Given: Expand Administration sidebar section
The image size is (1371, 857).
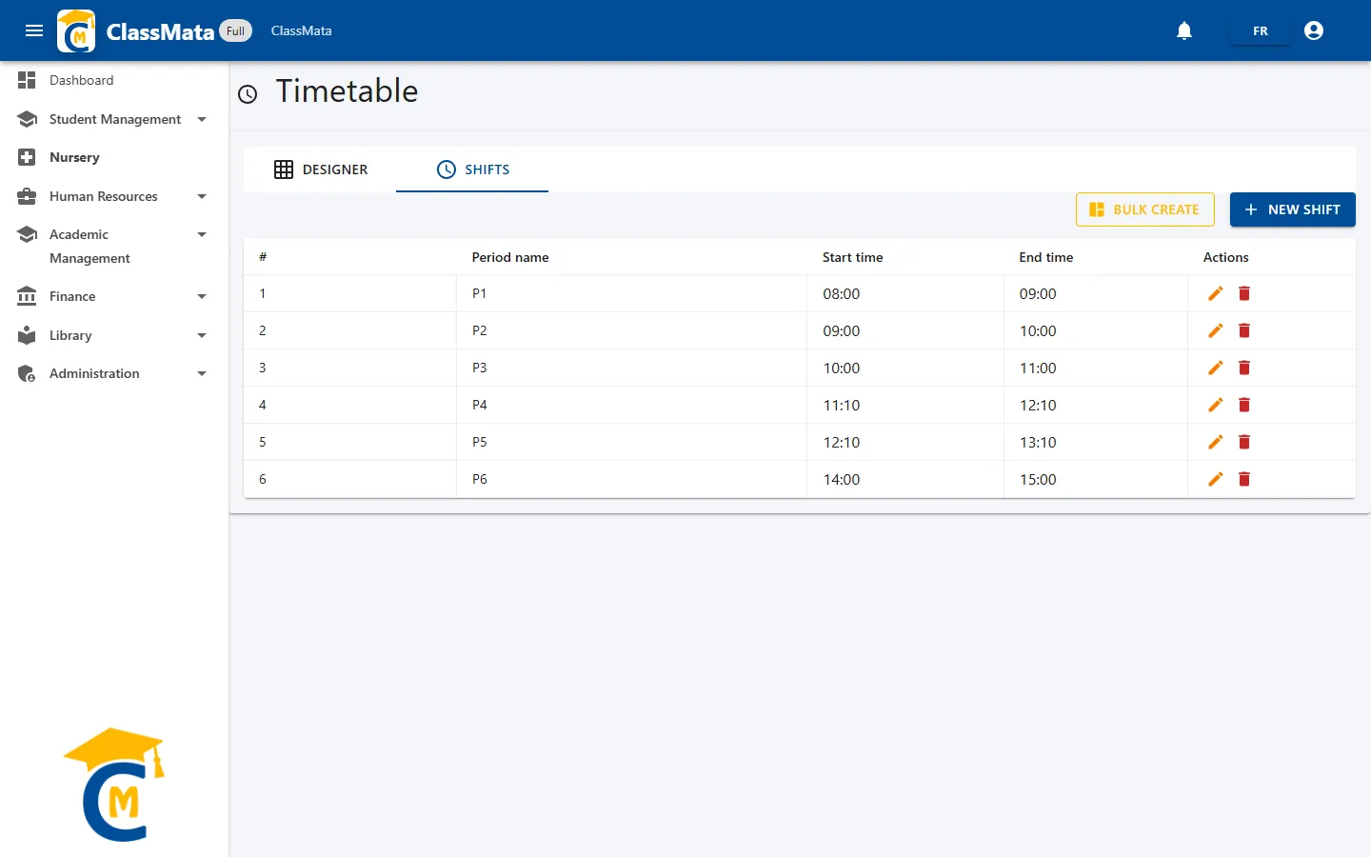Looking at the screenshot, I should pyautogui.click(x=114, y=373).
